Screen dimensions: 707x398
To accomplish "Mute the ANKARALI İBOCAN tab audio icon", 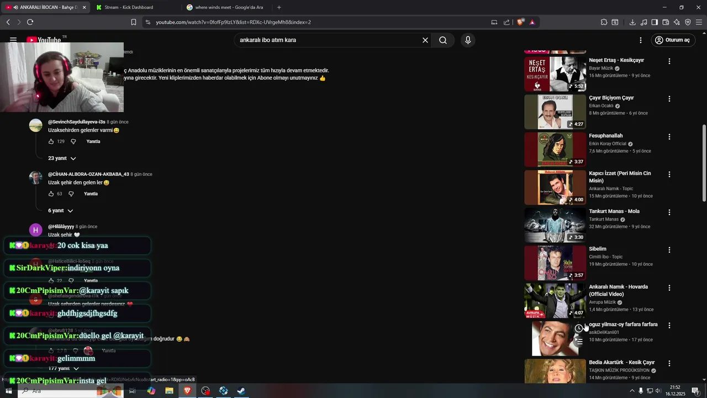I will pos(15,7).
